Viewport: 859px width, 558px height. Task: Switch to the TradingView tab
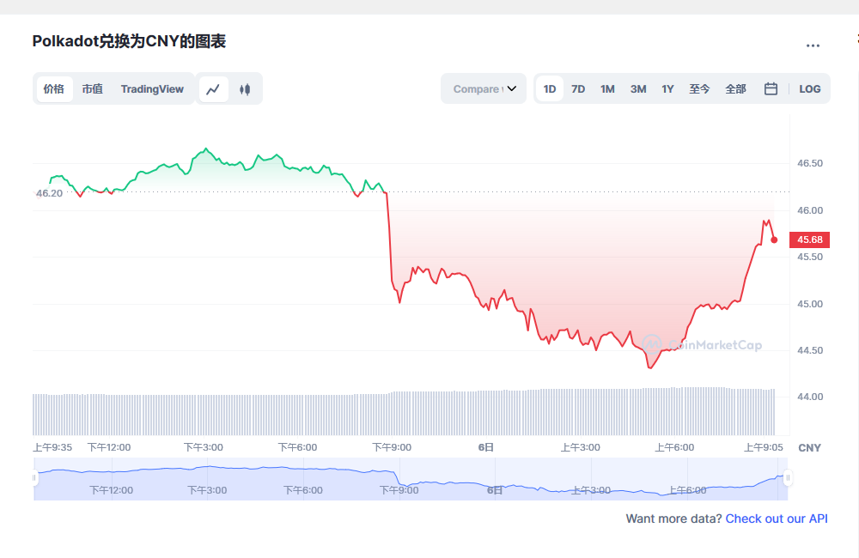[x=152, y=89]
